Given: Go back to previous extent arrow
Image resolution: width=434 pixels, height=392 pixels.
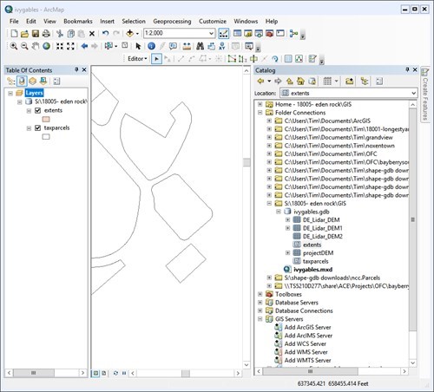Looking at the screenshot, I should (84, 46).
